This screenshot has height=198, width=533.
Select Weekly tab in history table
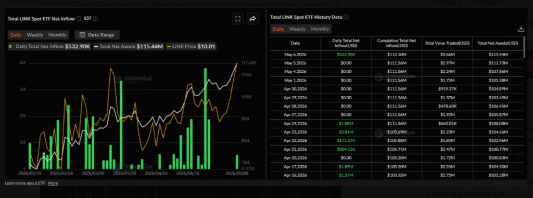[x=297, y=29]
